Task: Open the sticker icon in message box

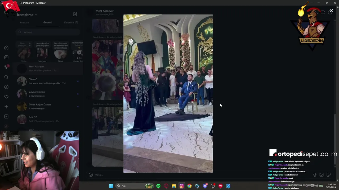Action: click(x=329, y=175)
